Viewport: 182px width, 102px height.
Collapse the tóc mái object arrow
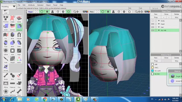pyautogui.click(x=159, y=30)
